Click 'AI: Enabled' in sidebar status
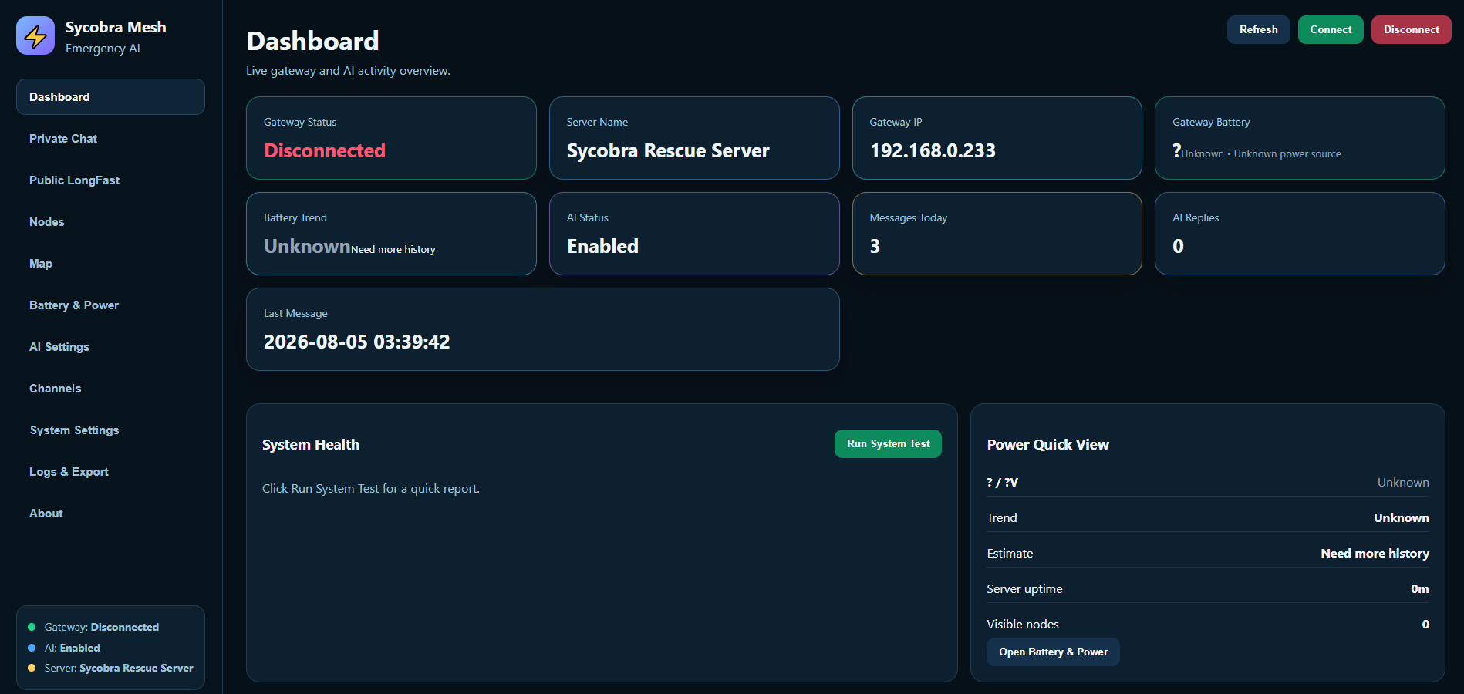The width and height of the screenshot is (1464, 694). (x=72, y=648)
